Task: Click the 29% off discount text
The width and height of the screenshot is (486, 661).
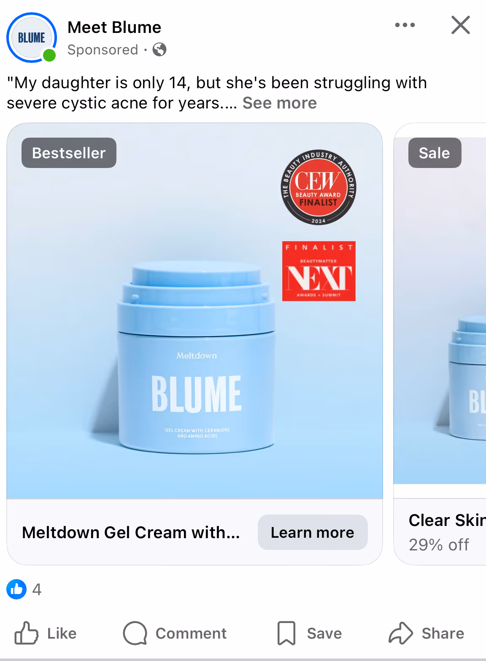Action: click(439, 545)
